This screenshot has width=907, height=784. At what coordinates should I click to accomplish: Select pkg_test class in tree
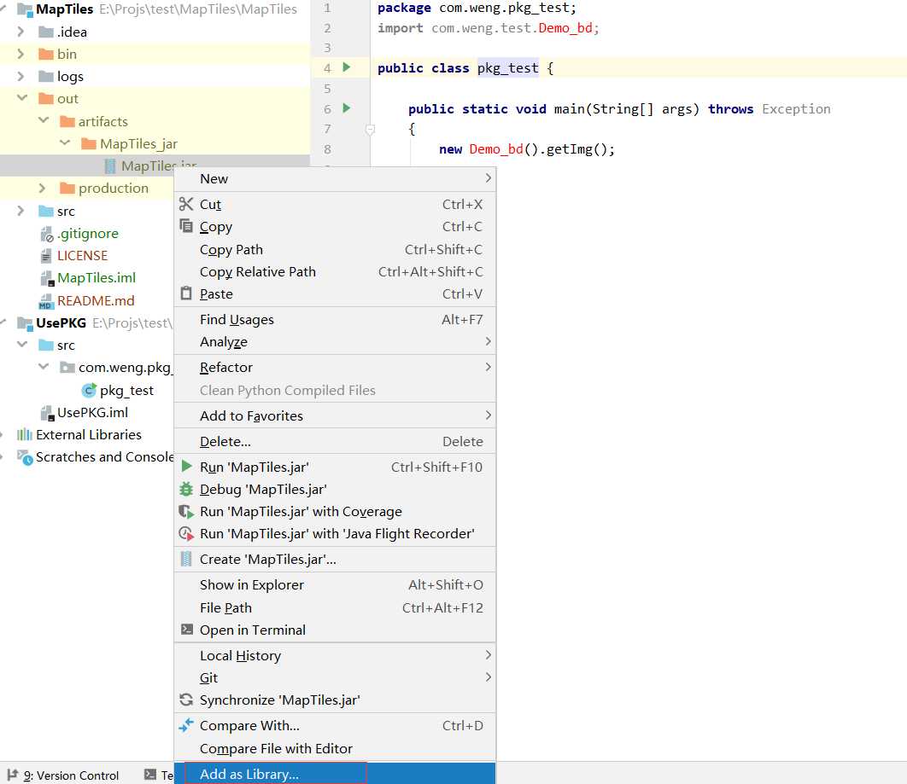coord(126,391)
